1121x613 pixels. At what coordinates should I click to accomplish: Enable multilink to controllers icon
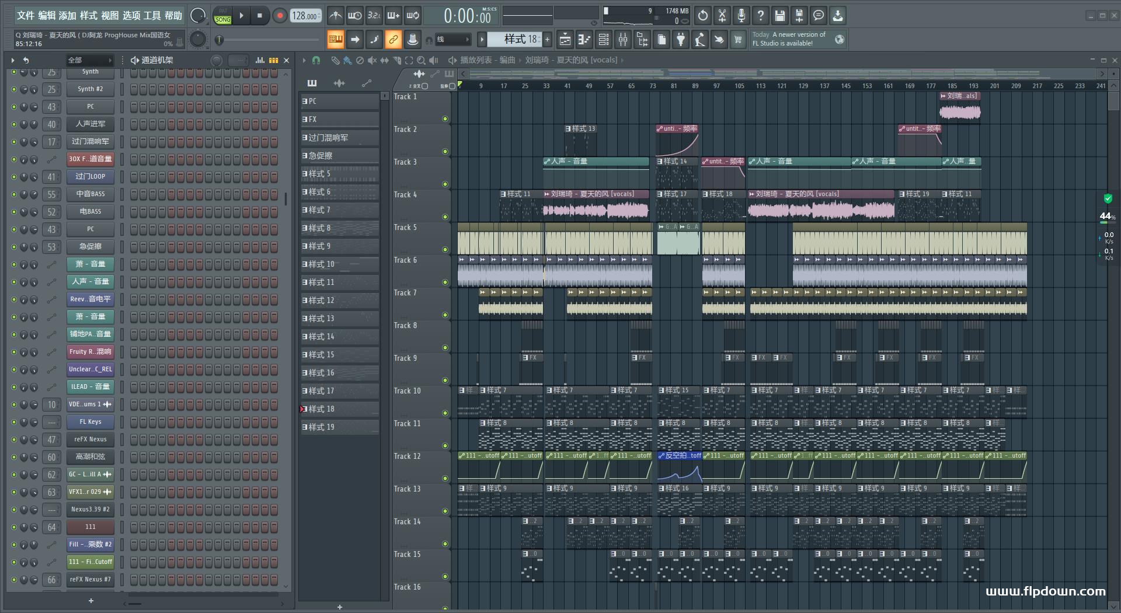click(413, 40)
